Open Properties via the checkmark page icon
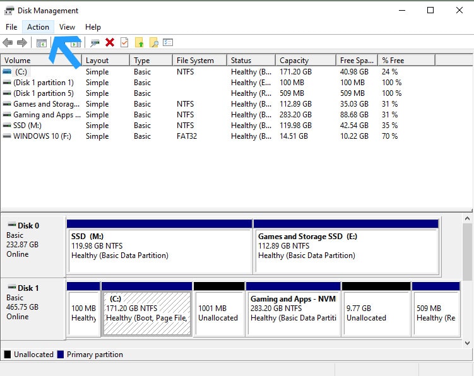The width and height of the screenshot is (474, 376). click(124, 43)
